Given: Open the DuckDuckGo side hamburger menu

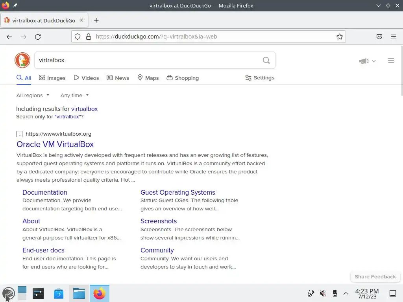Looking at the screenshot, I should tap(391, 61).
